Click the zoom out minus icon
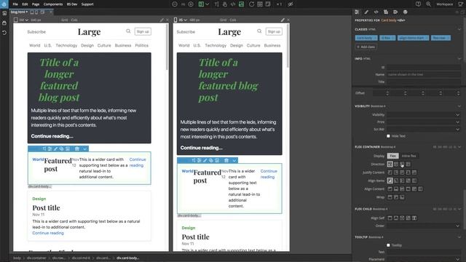This screenshot has width=466, height=262. (x=175, y=4)
